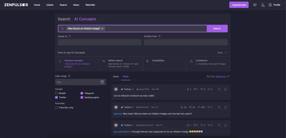Remove the 'Was bitcoin an inflation hedge?' chip
Viewport: 286px width, 138px height.
tap(102, 29)
